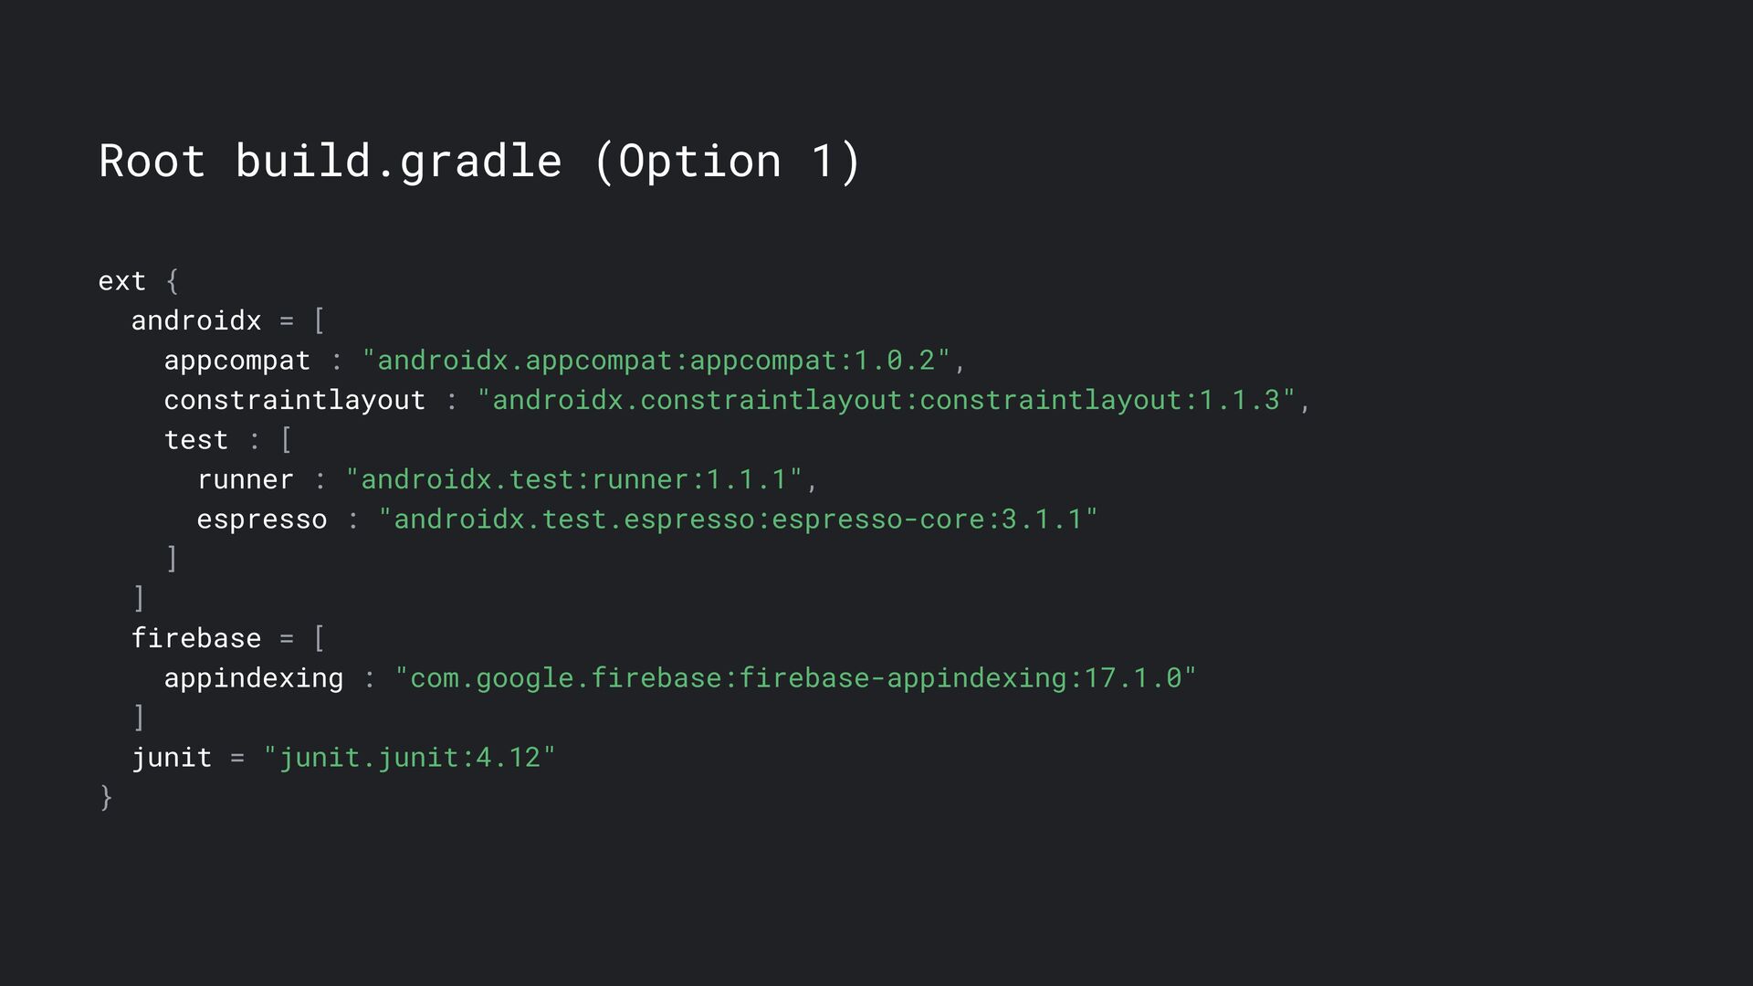Screen dimensions: 1753x986
Task: Click the firebase variable name
Action: click(196, 638)
